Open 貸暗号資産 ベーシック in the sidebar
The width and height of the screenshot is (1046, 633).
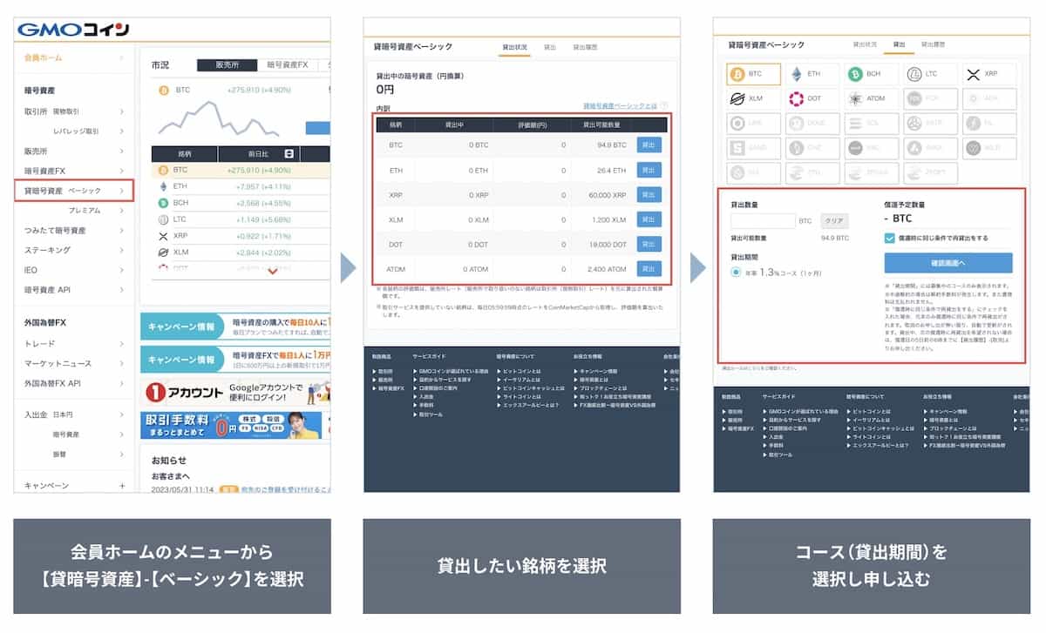74,190
